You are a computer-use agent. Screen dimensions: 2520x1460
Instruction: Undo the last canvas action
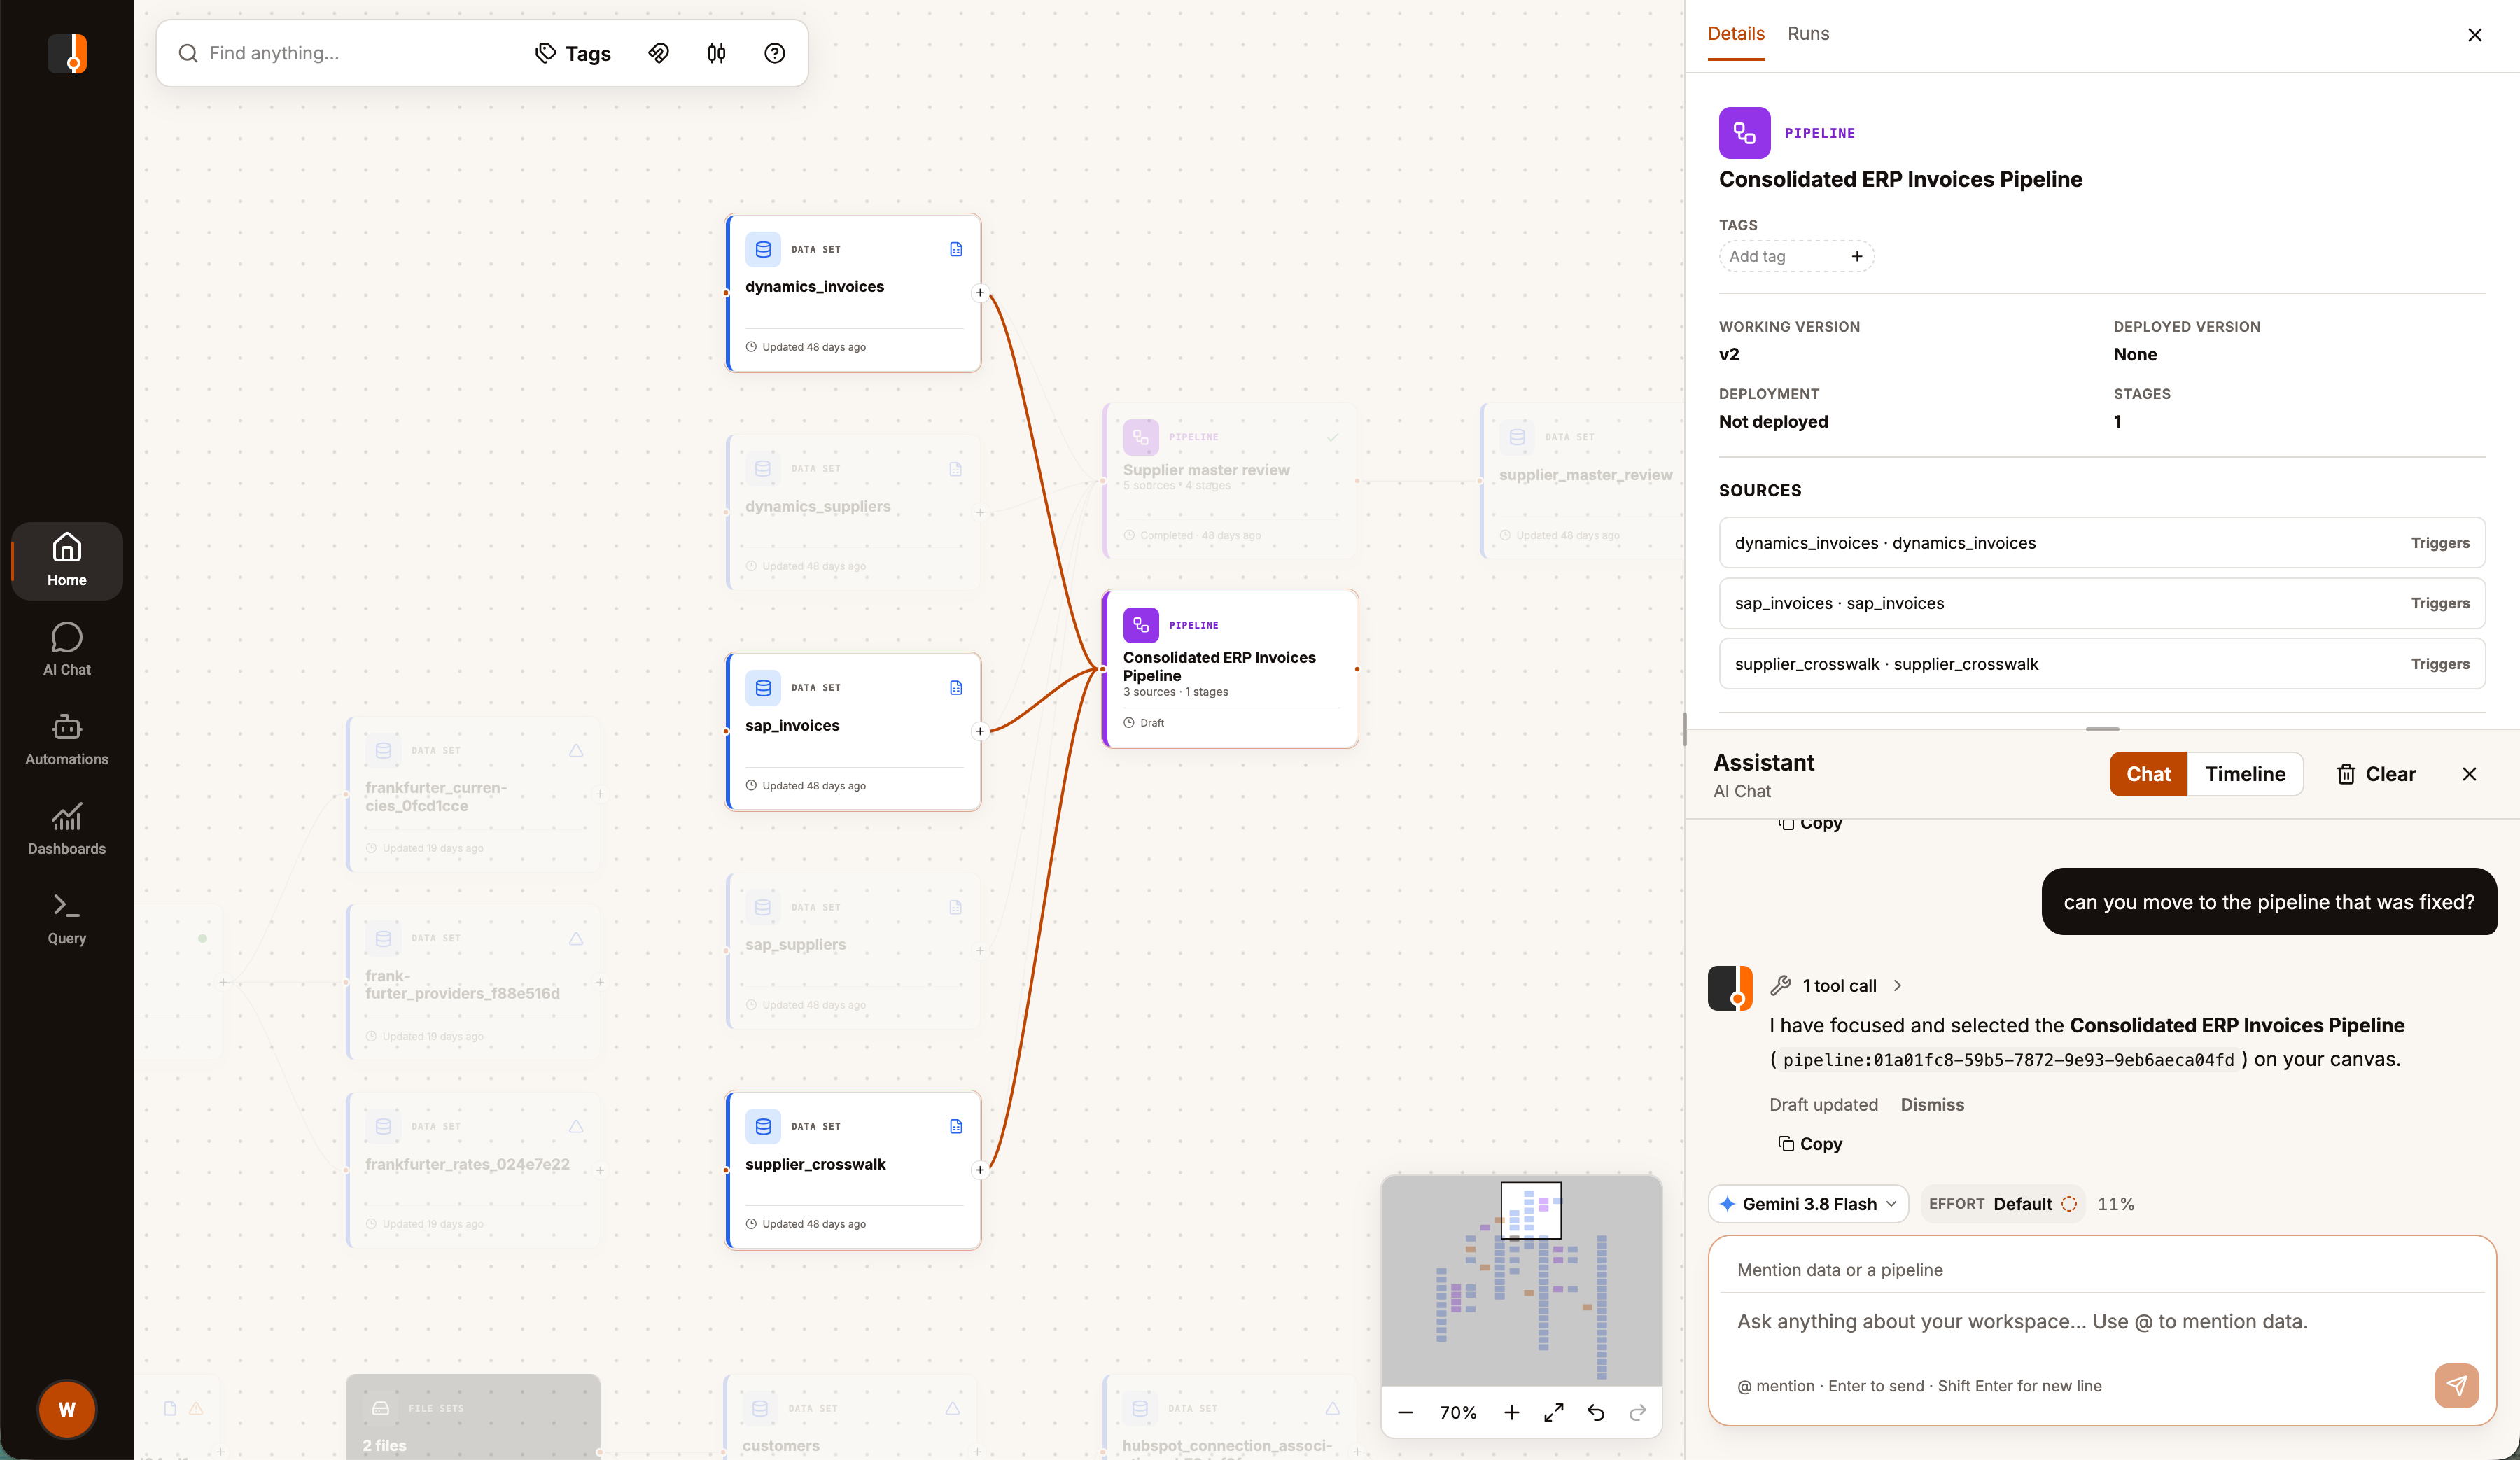1596,1412
